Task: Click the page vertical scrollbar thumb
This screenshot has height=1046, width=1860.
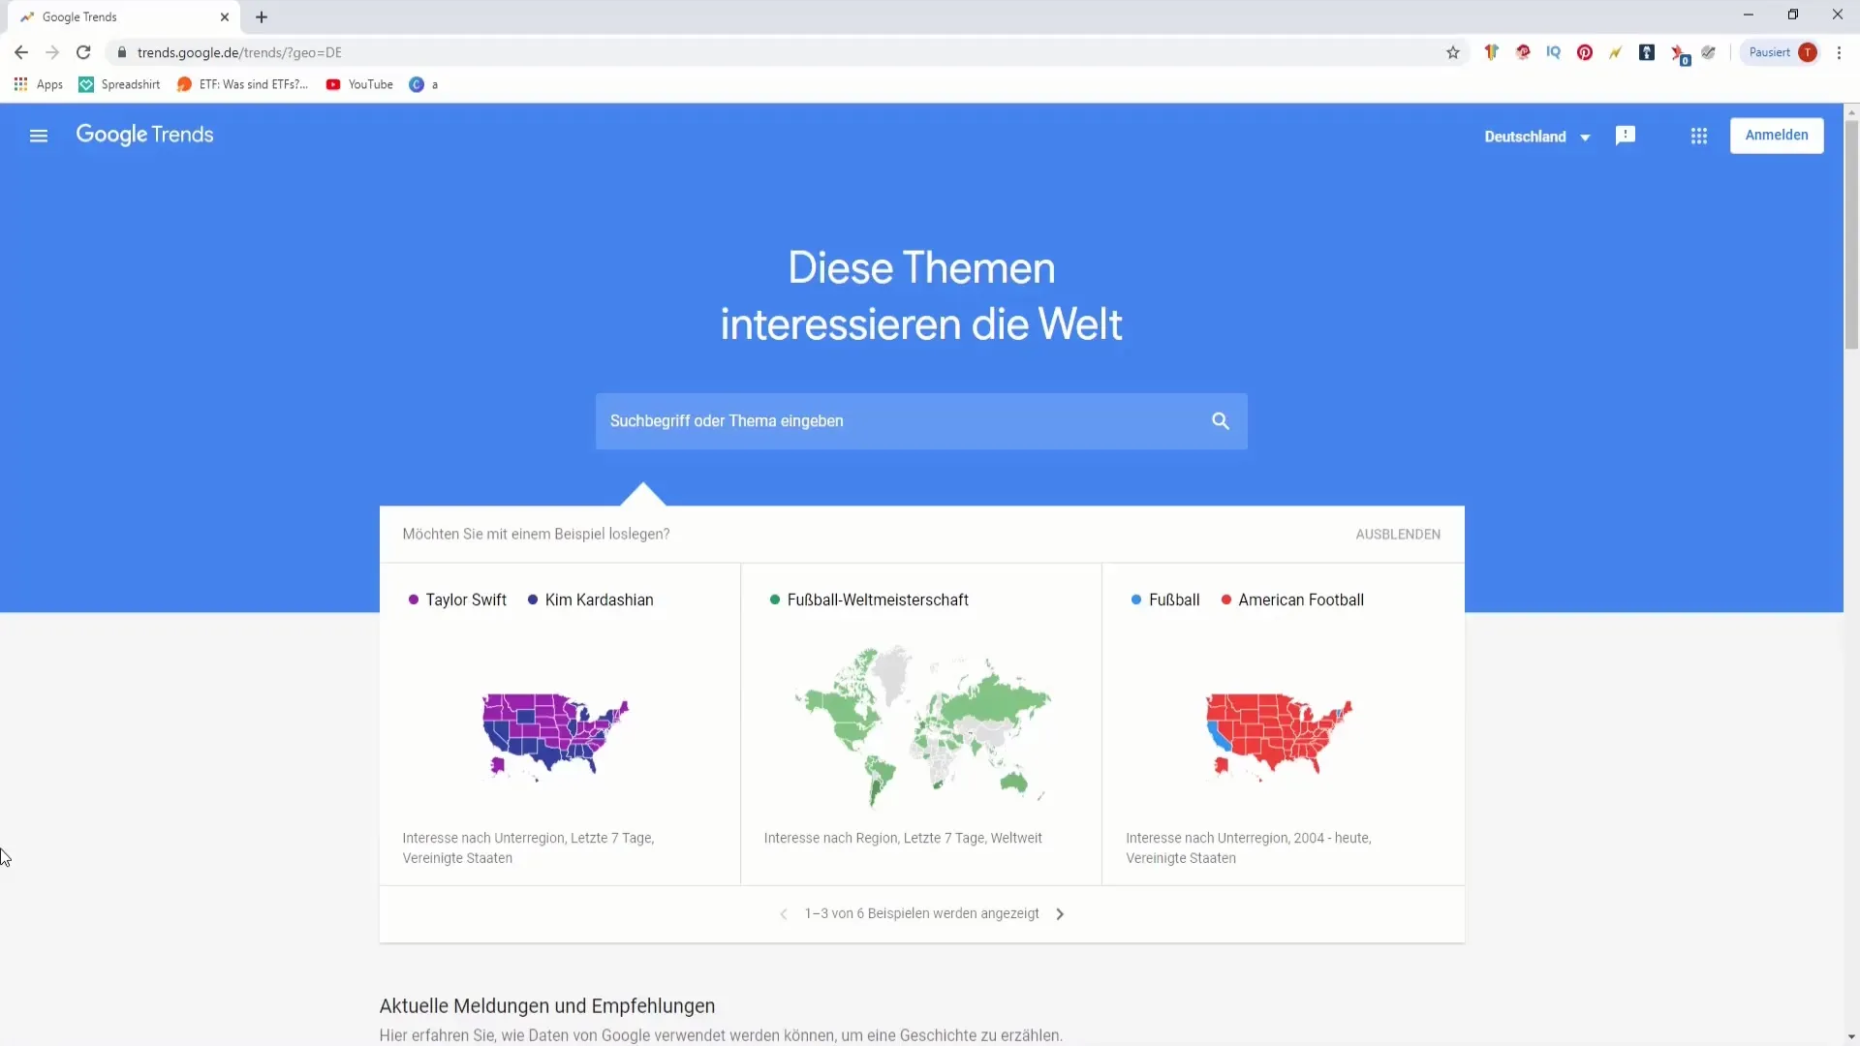Action: (x=1851, y=234)
